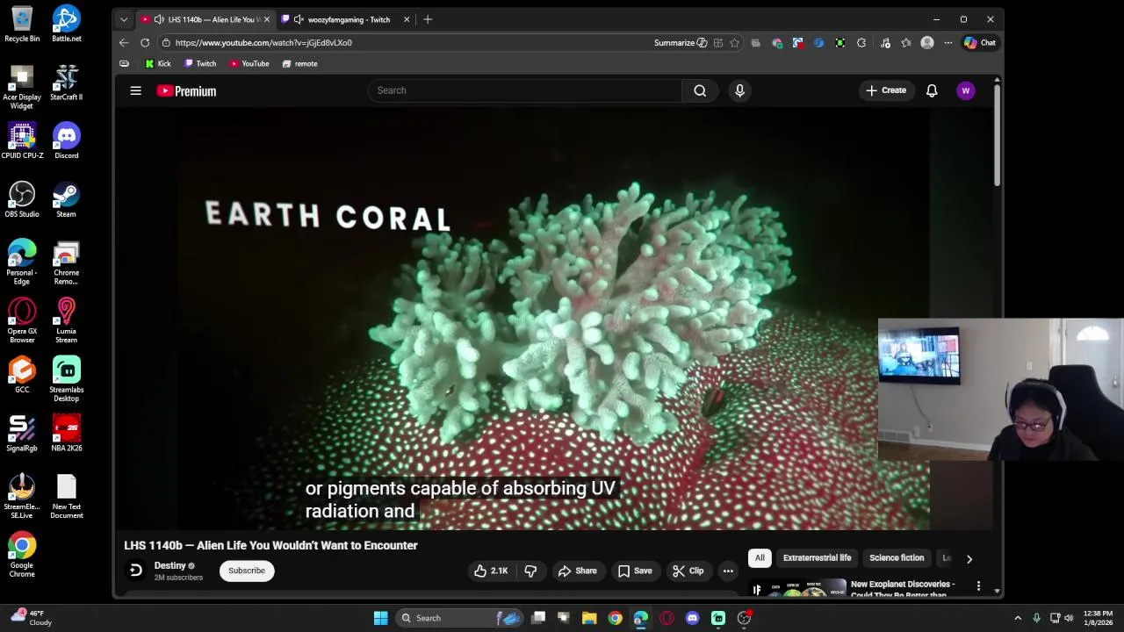Start voice search with microphone icon
Viewport: 1124px width, 632px height.
point(739,90)
